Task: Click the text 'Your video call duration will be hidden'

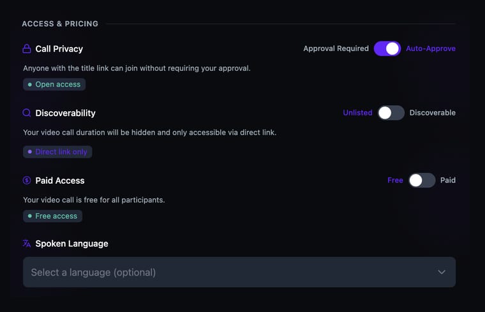Action: (89, 133)
